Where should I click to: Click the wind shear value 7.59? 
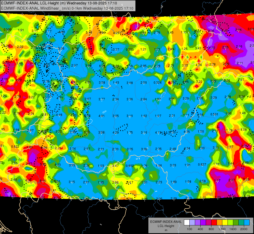point(61,65)
